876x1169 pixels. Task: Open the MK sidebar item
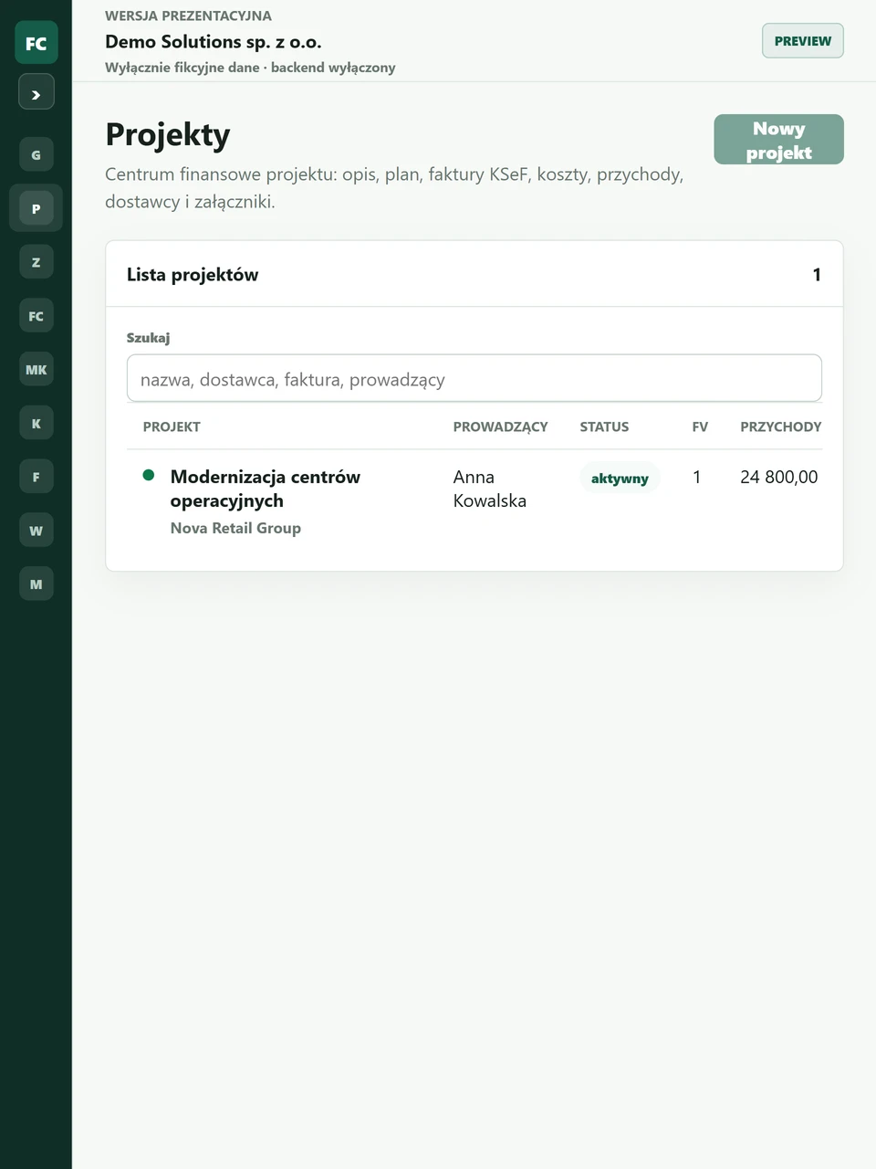click(x=36, y=369)
